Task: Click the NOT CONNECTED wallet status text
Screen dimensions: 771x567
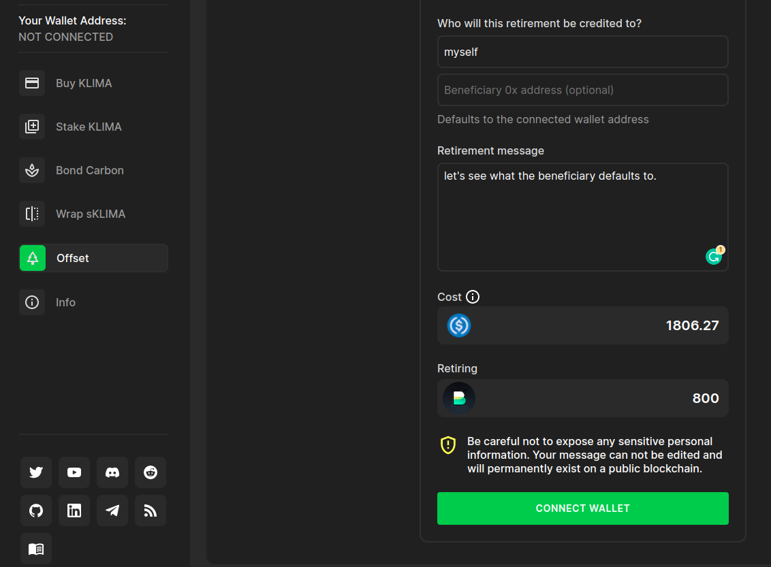Action: [66, 37]
